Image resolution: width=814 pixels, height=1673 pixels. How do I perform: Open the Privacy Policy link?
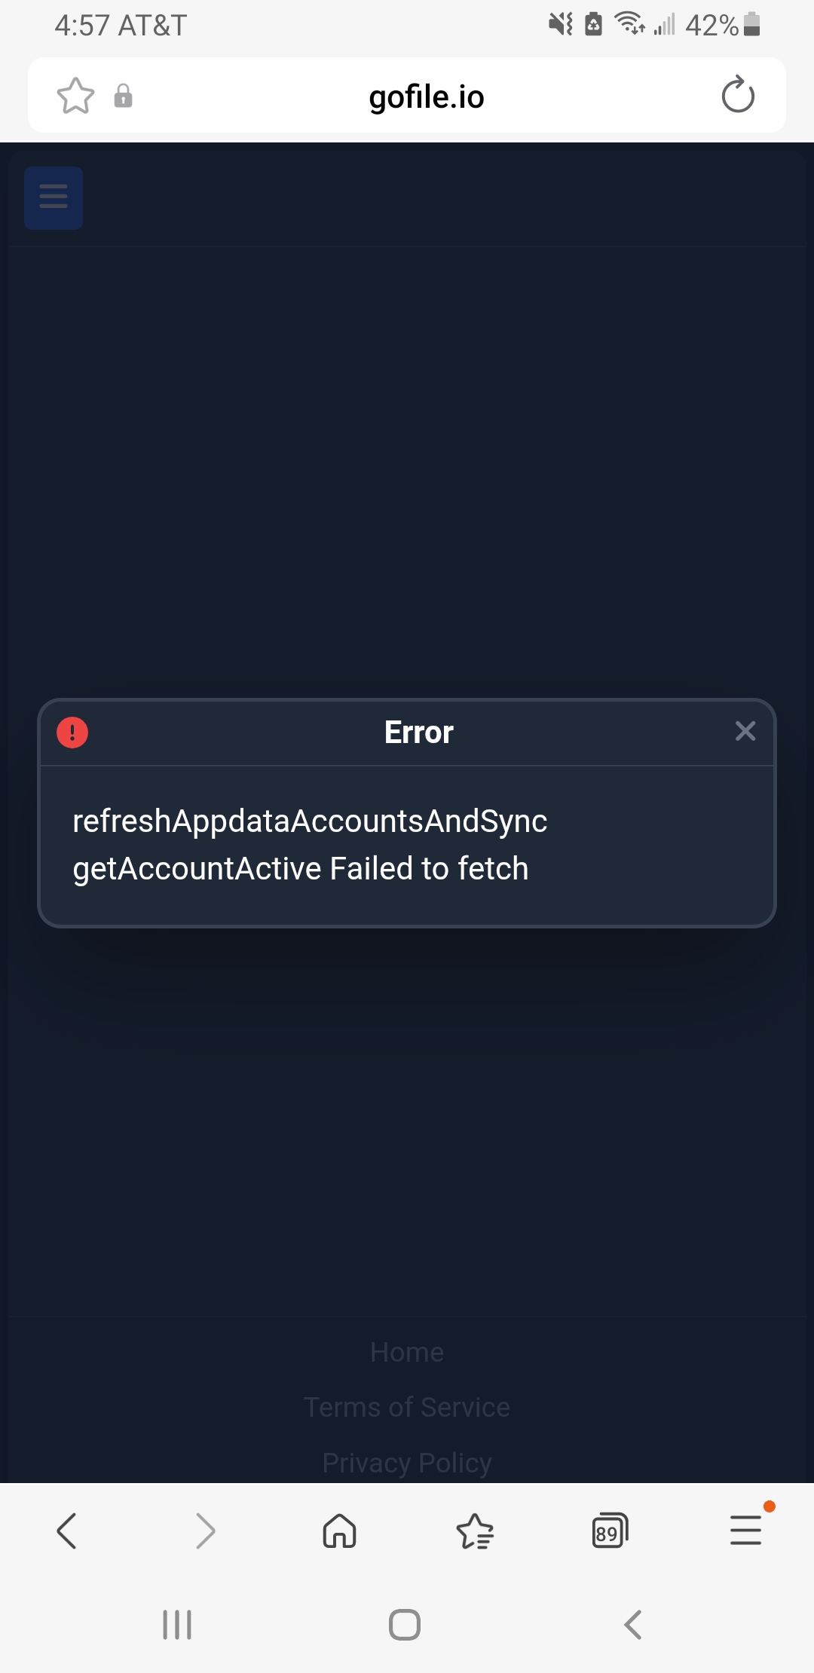point(407,1463)
